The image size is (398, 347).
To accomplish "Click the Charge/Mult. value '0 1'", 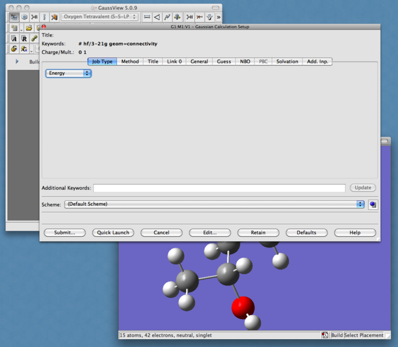I will tap(82, 52).
